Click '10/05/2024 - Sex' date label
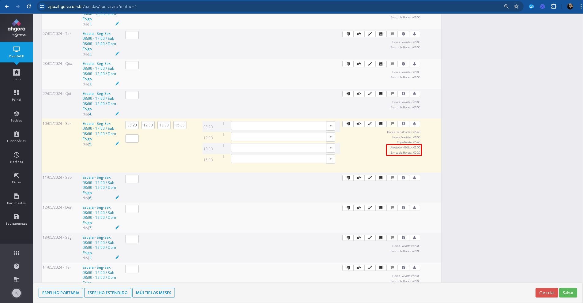 pyautogui.click(x=57, y=124)
